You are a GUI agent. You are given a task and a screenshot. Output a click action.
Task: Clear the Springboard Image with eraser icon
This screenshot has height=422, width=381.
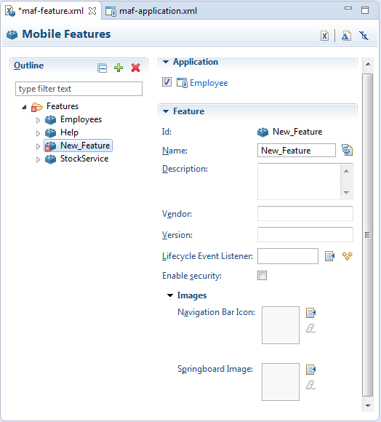coord(310,385)
